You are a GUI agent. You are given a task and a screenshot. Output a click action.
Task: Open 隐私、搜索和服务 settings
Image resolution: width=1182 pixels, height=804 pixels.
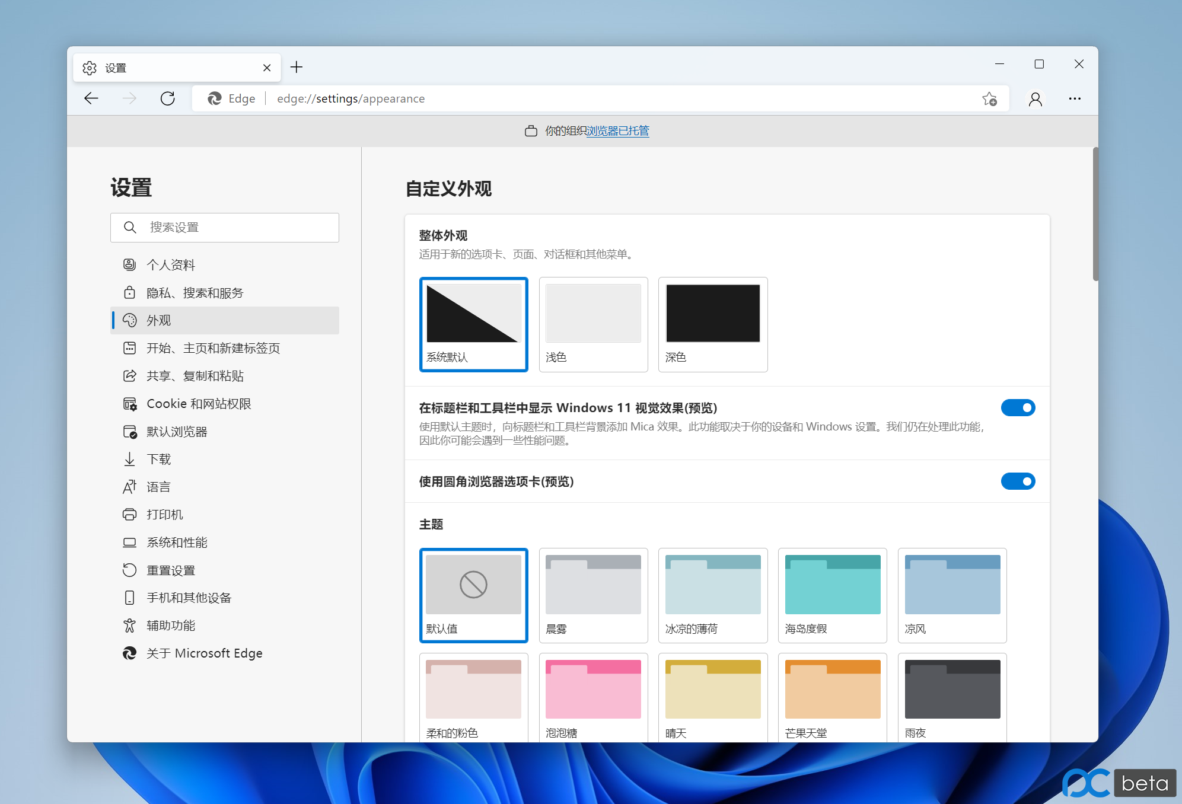point(225,293)
